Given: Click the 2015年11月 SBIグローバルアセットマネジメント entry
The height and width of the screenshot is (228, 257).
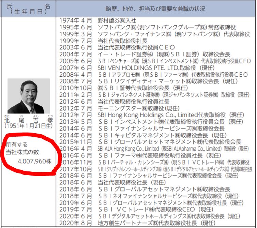Looking at the screenshot, I should click(170, 142).
